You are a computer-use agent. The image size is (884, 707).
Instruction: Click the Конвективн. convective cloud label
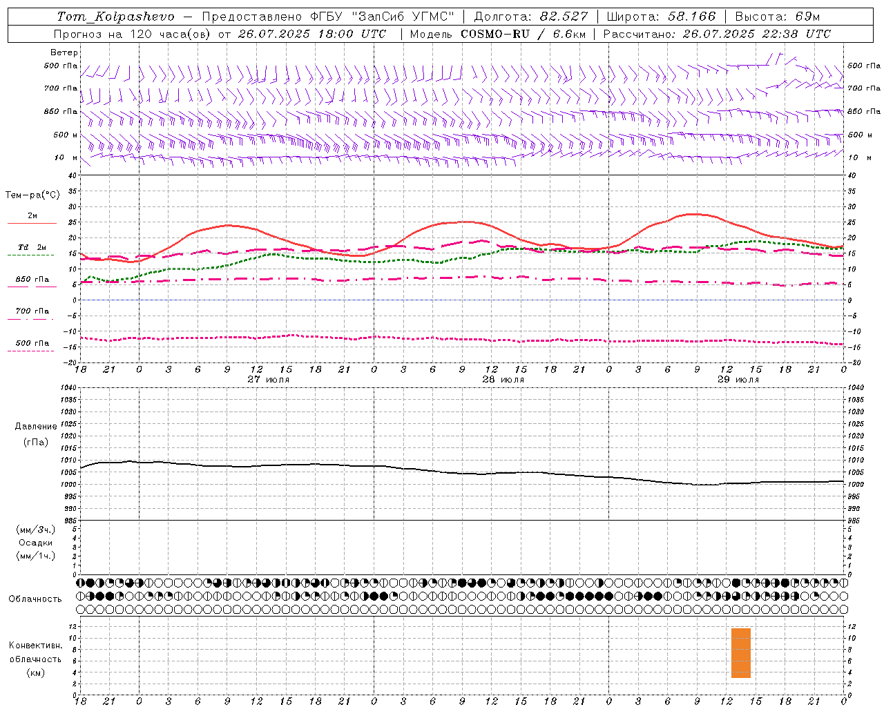(x=36, y=646)
